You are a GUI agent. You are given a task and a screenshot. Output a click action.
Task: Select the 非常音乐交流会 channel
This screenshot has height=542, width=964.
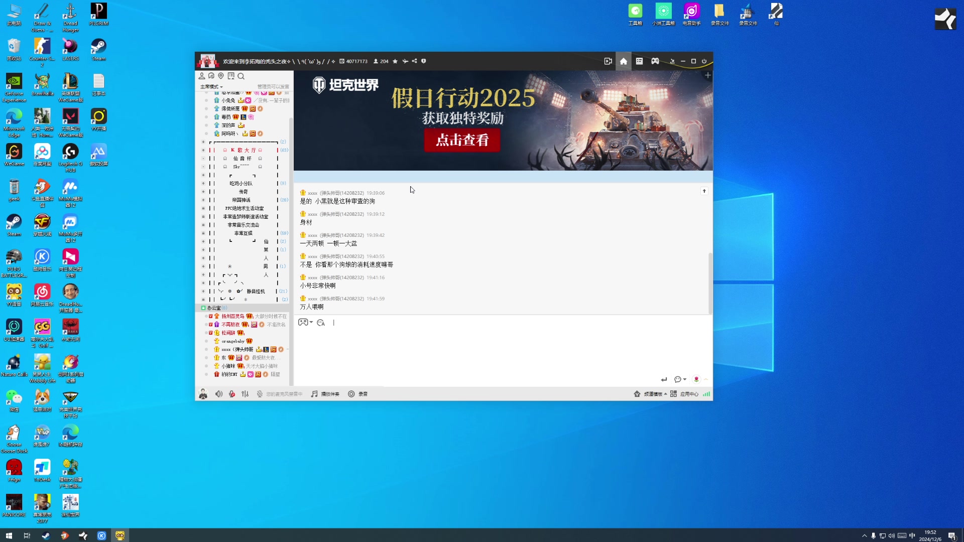(244, 225)
